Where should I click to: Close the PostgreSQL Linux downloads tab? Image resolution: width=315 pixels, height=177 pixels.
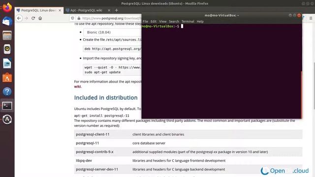[60, 10]
